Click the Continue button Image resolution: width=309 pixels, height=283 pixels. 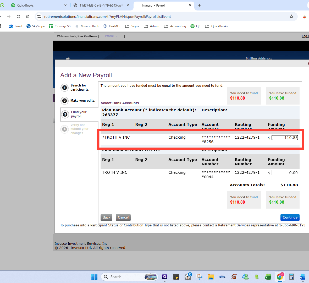(290, 217)
